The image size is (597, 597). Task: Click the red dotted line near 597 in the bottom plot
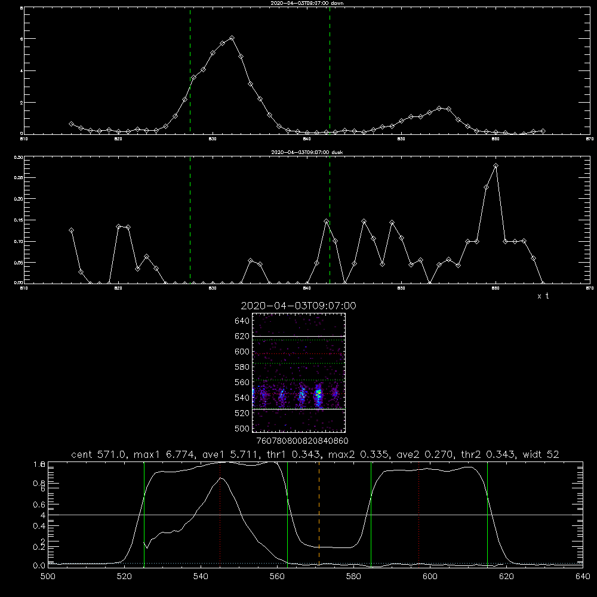click(x=419, y=515)
